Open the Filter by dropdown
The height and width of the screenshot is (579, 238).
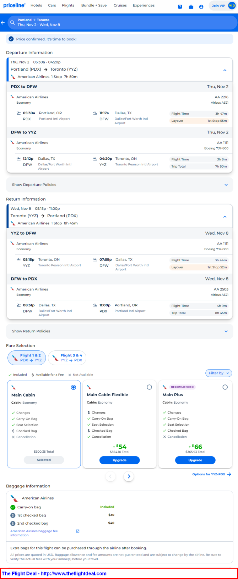(x=218, y=373)
